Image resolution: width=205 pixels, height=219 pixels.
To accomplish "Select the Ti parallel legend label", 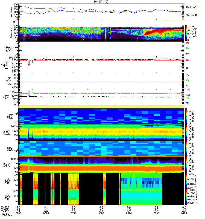I will [188, 98].
